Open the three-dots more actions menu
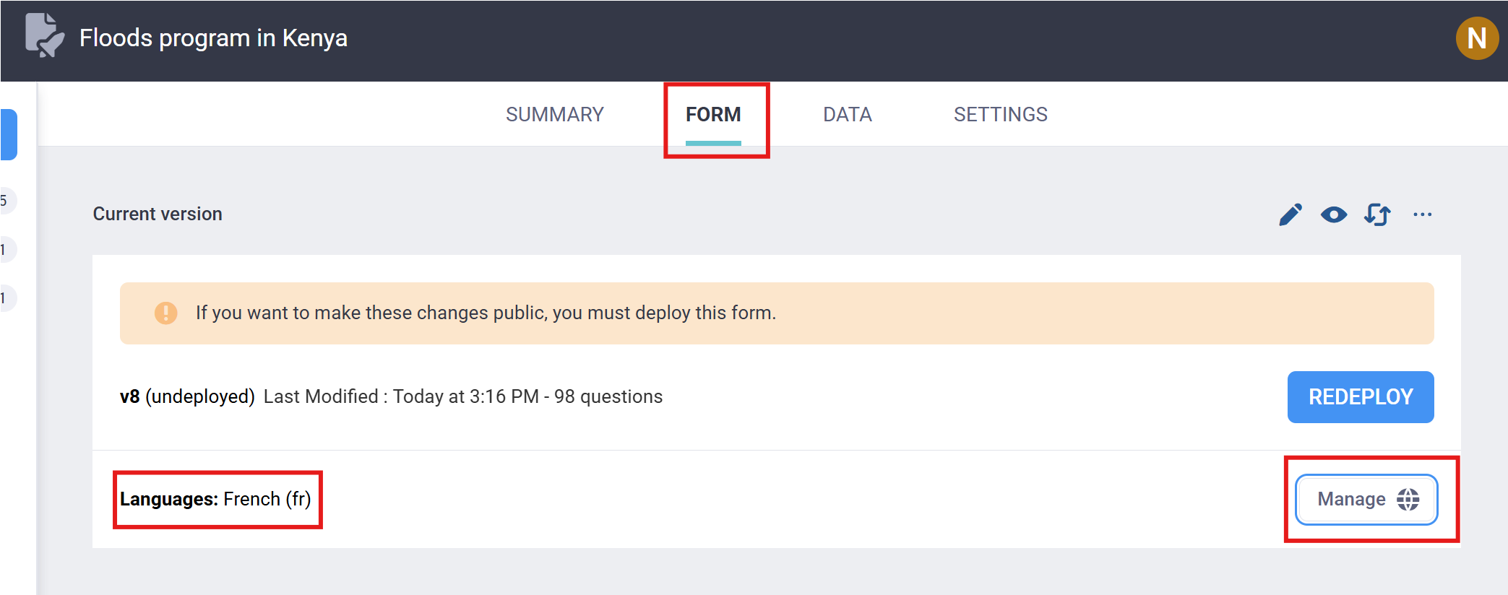The image size is (1508, 595). coord(1422,214)
